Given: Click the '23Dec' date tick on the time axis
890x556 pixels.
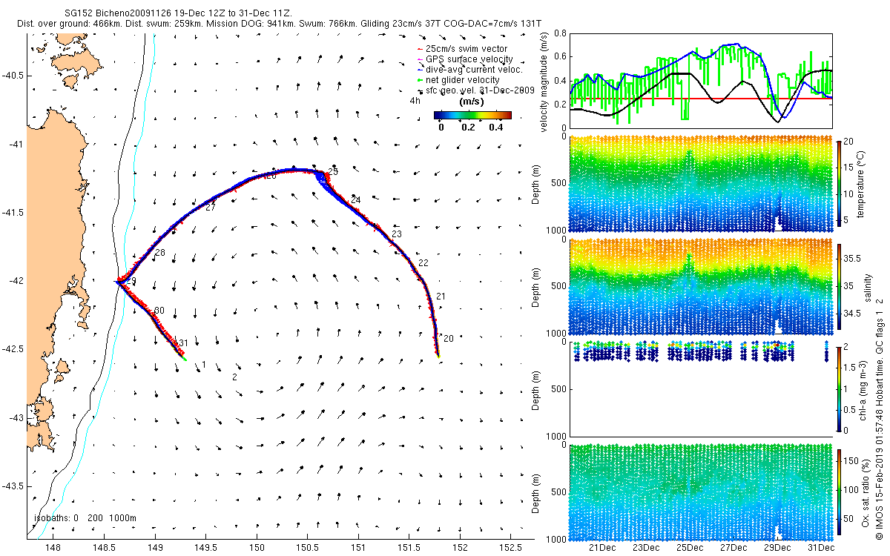Looking at the screenshot, I should [646, 548].
